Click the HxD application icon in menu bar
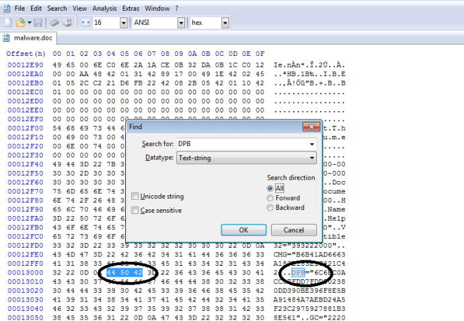464x321 pixels. 6,8
